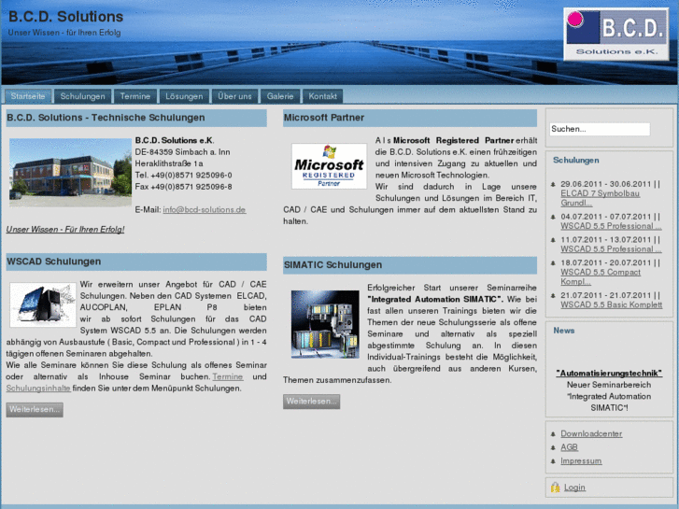Go to the Lösungen tab
679x509 pixels.
(184, 96)
